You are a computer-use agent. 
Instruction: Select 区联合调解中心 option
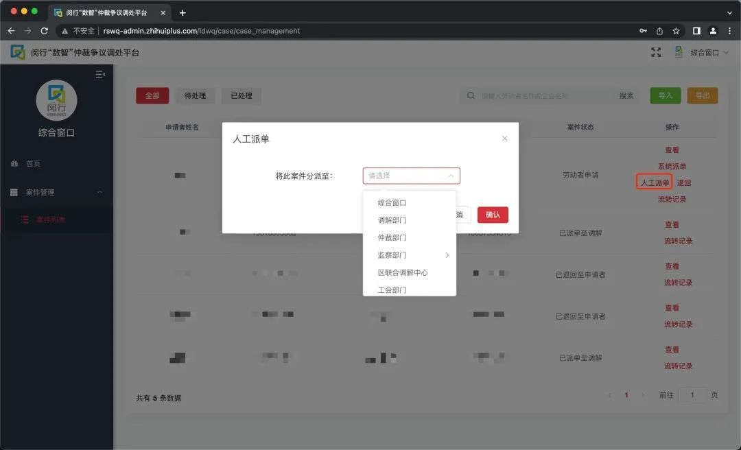(x=403, y=272)
